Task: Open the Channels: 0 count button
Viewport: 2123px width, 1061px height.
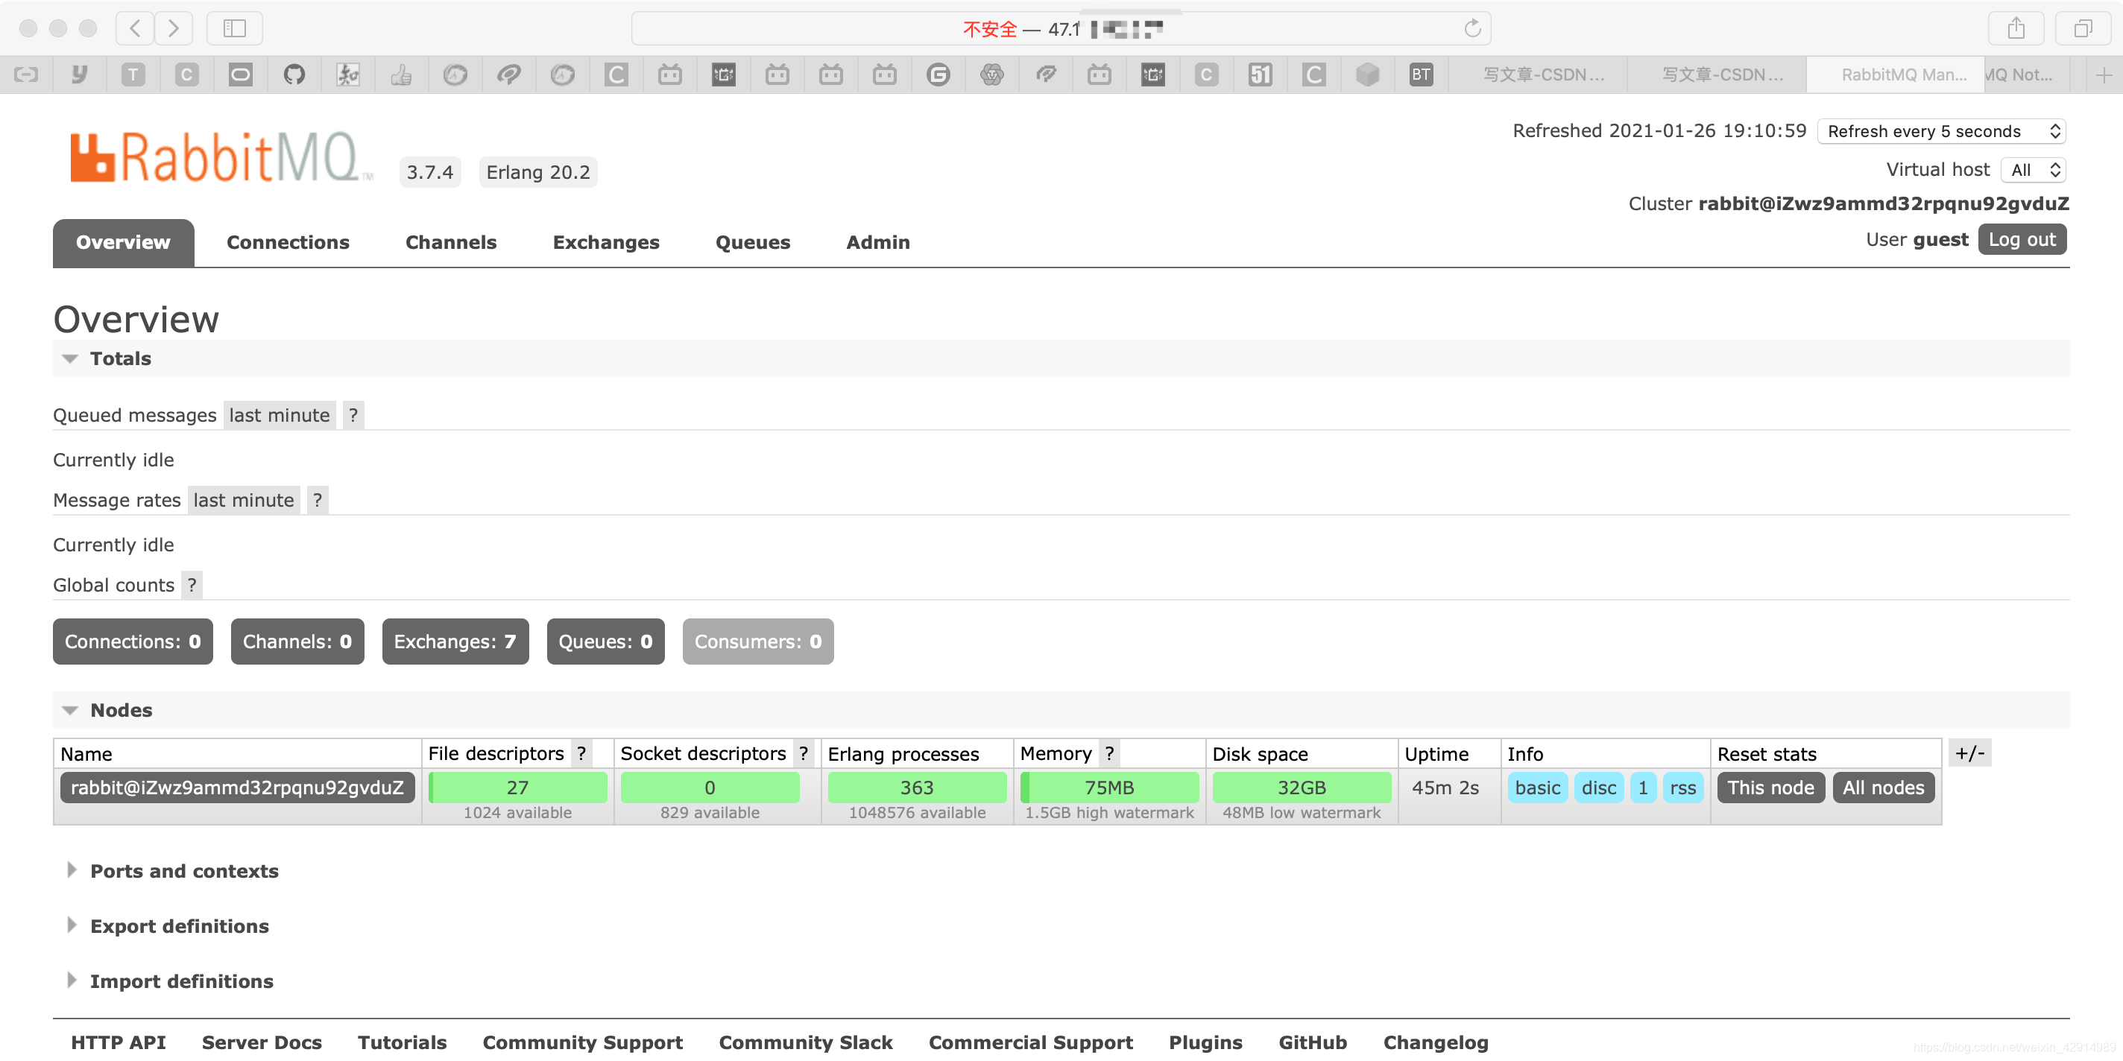Action: pos(297,642)
